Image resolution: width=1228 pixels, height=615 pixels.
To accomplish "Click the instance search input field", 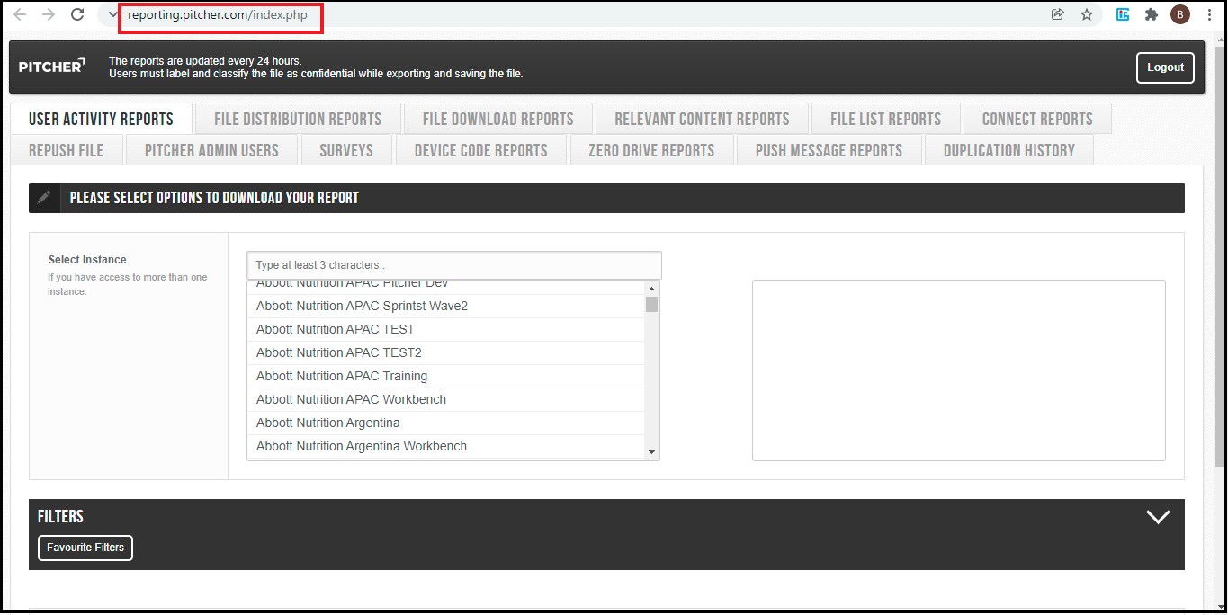I will (x=454, y=265).
